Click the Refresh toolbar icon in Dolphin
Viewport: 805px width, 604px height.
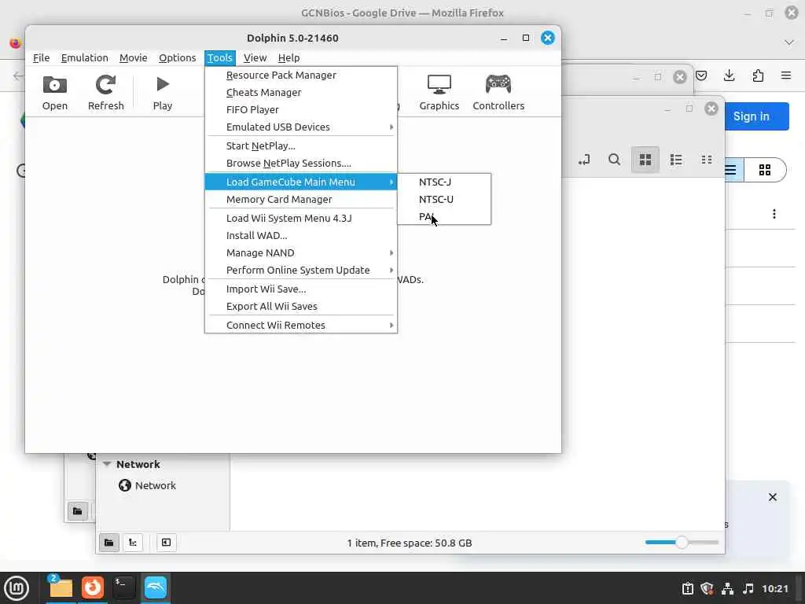coord(106,93)
